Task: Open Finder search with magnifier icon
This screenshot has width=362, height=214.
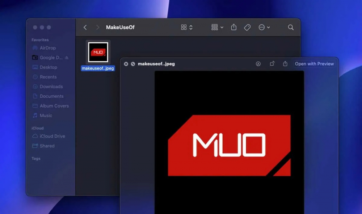Action: [x=291, y=28]
